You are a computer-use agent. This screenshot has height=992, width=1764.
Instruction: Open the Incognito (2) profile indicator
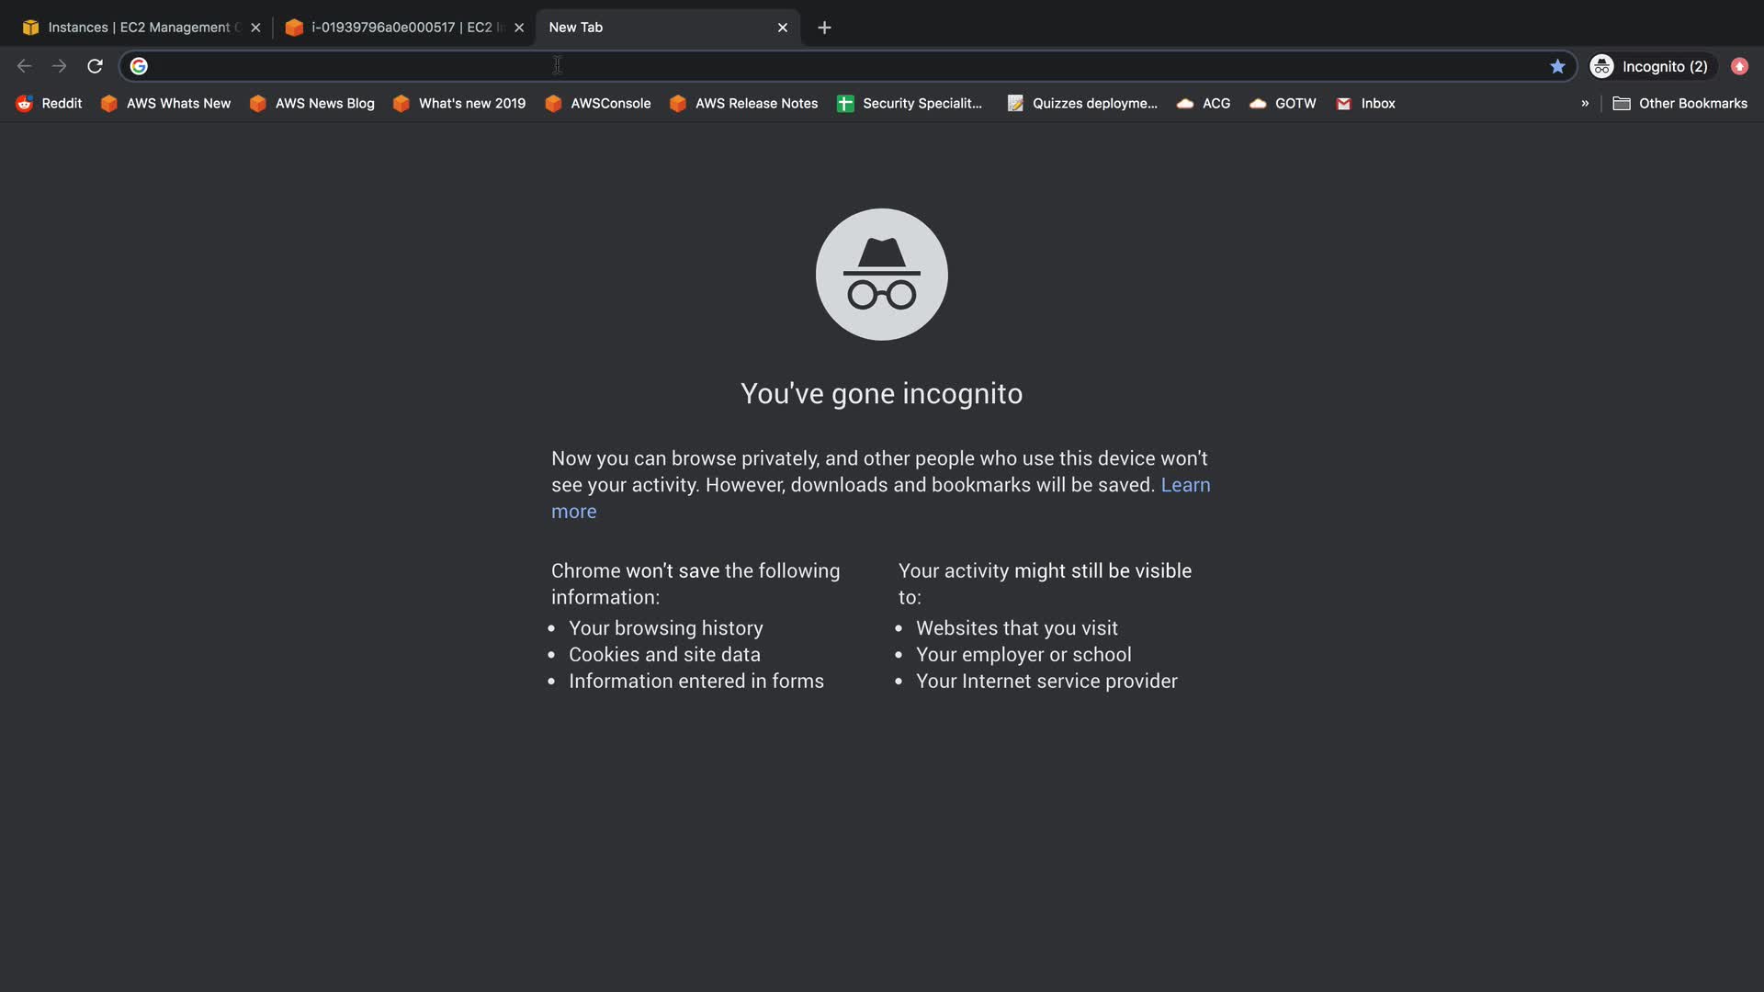point(1650,66)
